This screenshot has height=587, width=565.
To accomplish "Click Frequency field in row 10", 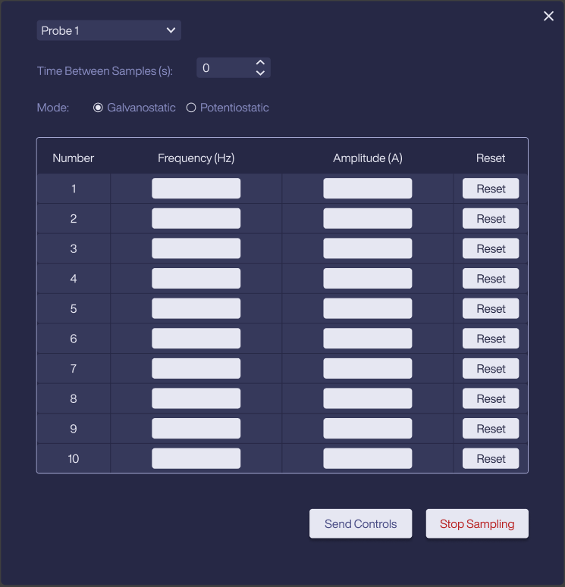I will (196, 458).
